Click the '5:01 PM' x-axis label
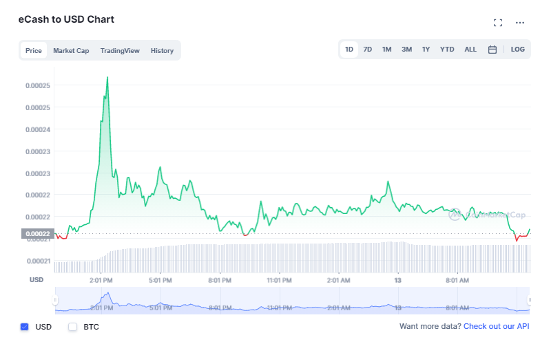 click(160, 281)
